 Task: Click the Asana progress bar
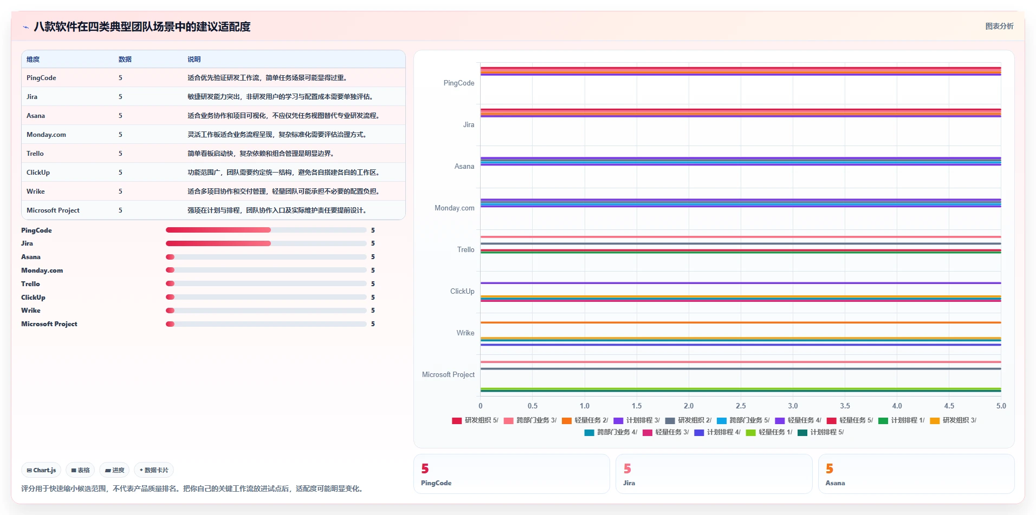tap(266, 257)
